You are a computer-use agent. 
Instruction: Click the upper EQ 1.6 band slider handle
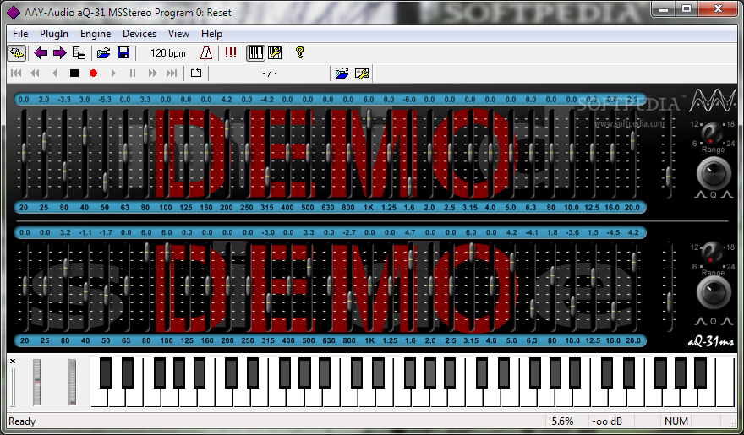tap(409, 186)
